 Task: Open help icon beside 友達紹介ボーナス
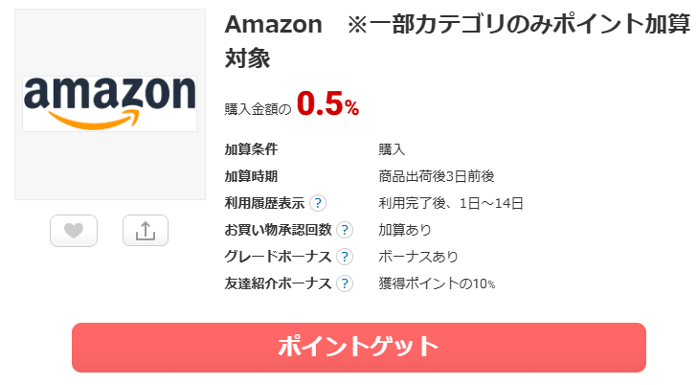click(x=345, y=283)
